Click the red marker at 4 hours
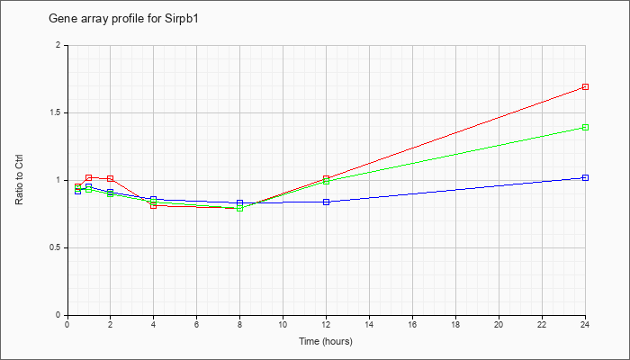The height and width of the screenshot is (360, 630). point(154,206)
